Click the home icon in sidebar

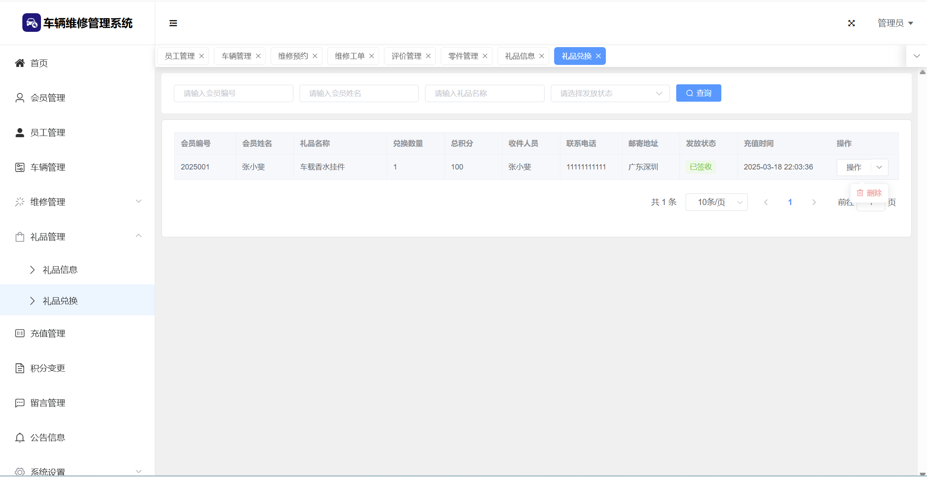point(19,63)
